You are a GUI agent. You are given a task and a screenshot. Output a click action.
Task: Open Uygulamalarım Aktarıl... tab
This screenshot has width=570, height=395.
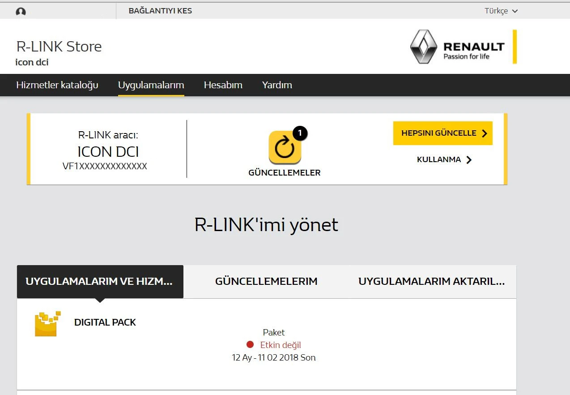pos(432,282)
